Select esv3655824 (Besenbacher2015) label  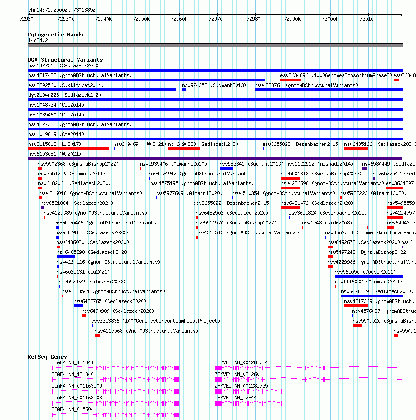point(328,213)
